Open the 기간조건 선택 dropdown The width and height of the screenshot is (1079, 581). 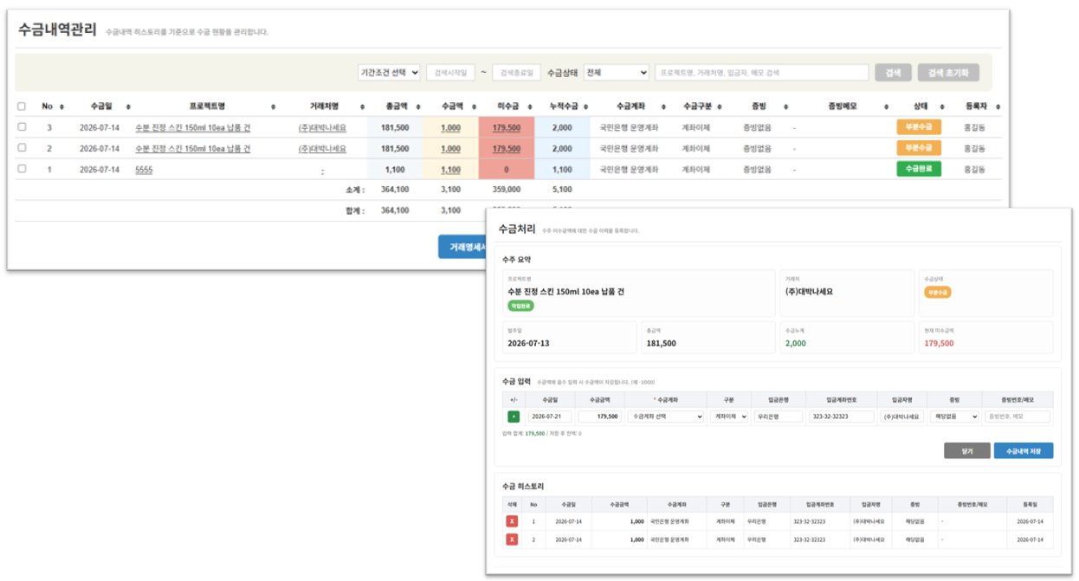(x=390, y=73)
